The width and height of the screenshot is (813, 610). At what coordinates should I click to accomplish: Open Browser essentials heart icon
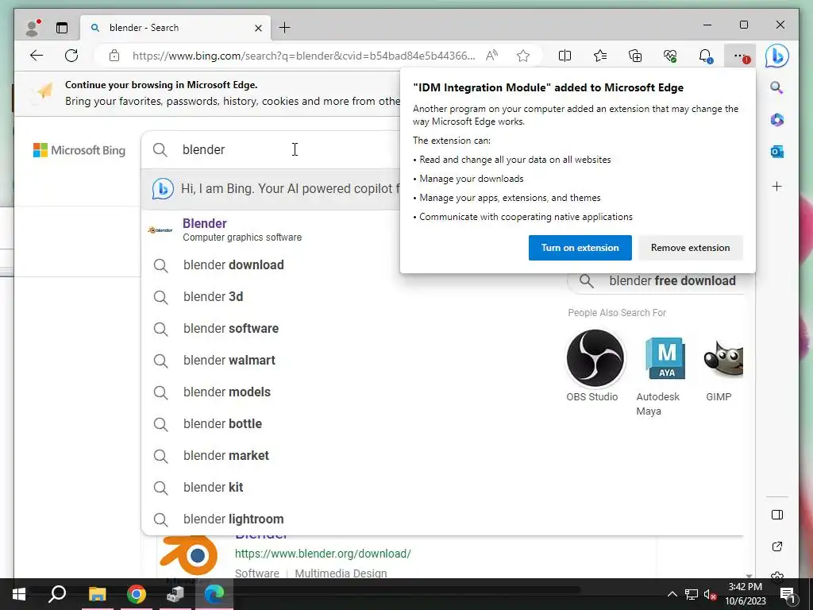670,56
